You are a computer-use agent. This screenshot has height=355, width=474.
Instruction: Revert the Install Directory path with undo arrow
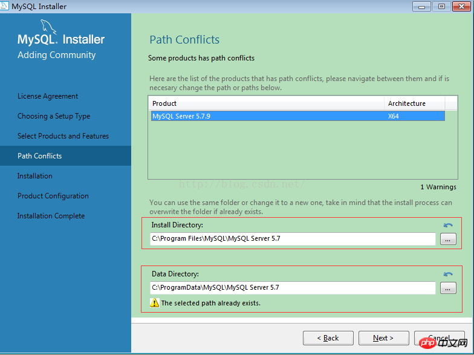point(447,225)
